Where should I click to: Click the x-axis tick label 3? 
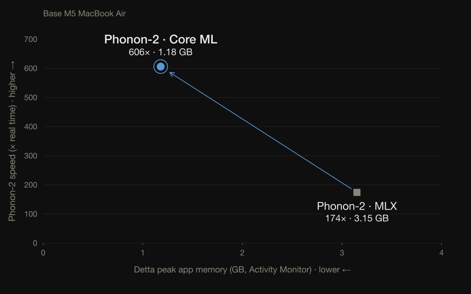342,253
